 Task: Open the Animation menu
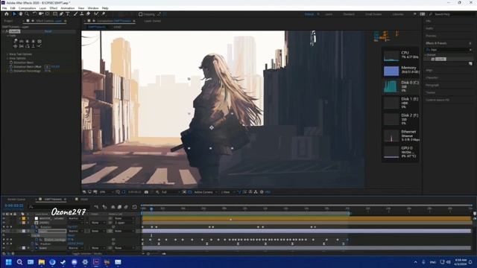(x=68, y=8)
